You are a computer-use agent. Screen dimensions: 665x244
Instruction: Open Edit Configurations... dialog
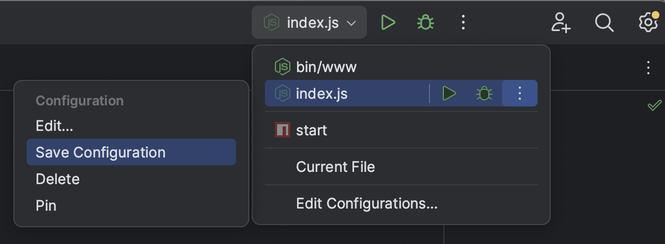(366, 204)
